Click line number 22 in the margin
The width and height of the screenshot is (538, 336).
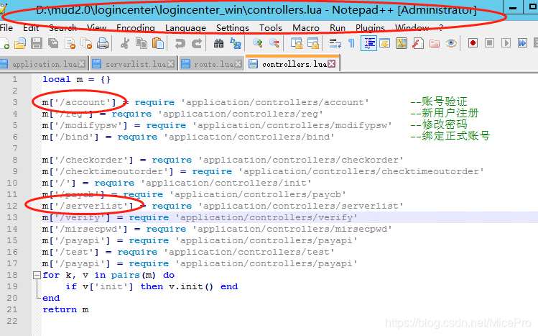tap(12, 321)
